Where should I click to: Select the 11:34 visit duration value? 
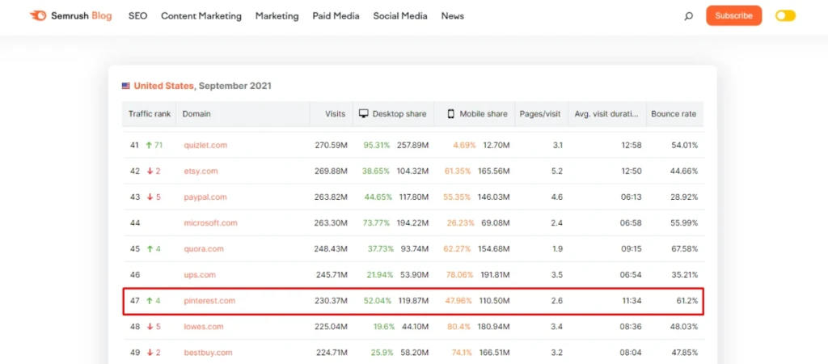click(x=631, y=301)
